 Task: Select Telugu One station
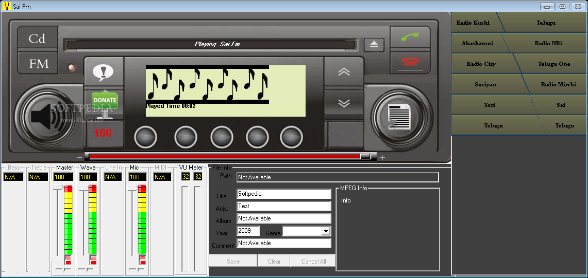tap(554, 64)
